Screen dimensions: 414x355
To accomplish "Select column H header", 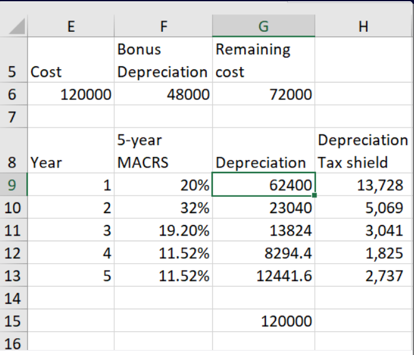I will (x=364, y=26).
